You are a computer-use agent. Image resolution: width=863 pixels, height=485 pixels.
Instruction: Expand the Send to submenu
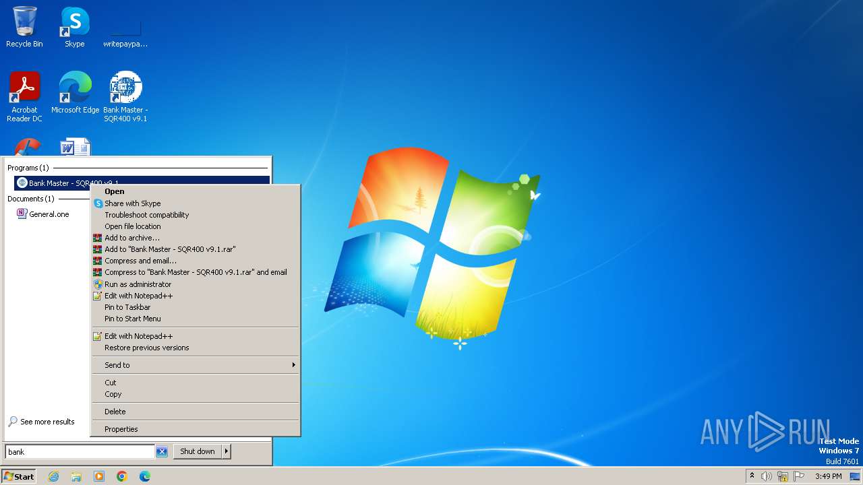[196, 365]
